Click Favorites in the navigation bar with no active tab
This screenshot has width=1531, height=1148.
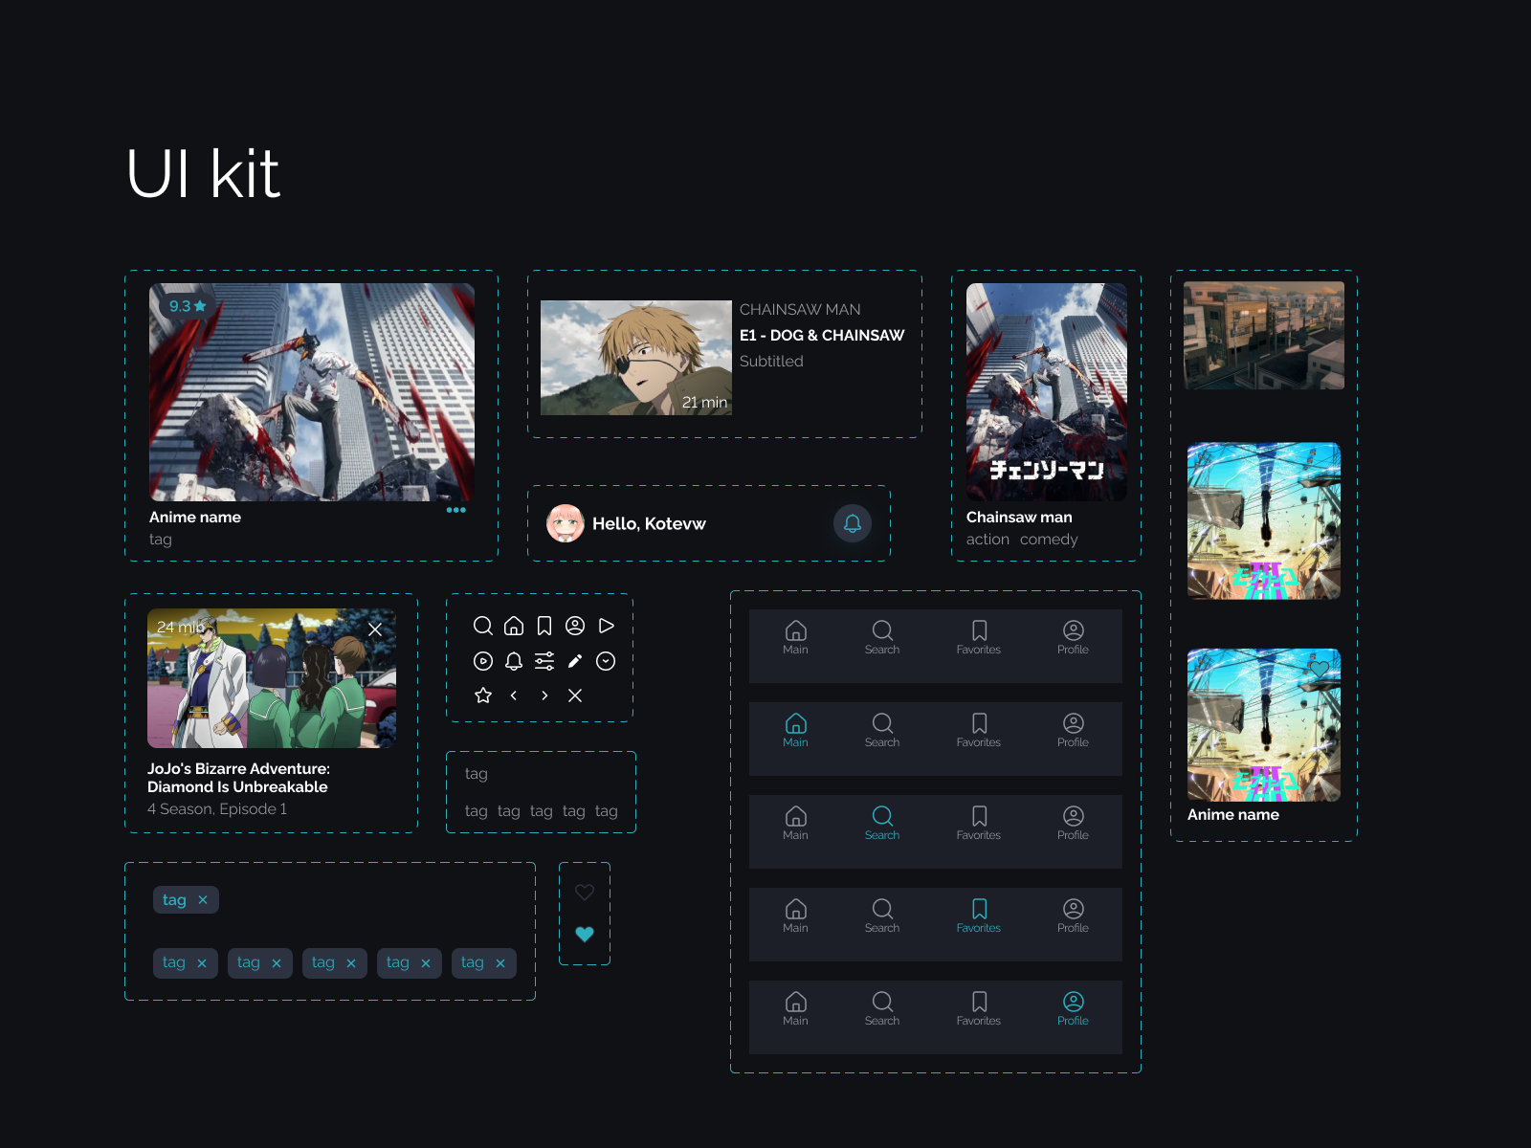(x=979, y=638)
